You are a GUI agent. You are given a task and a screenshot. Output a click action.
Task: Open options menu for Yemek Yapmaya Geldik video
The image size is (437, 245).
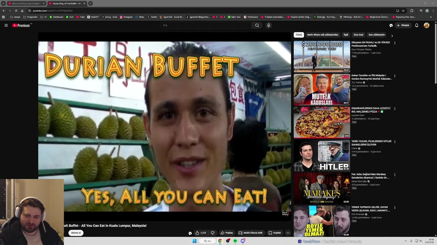(395, 208)
